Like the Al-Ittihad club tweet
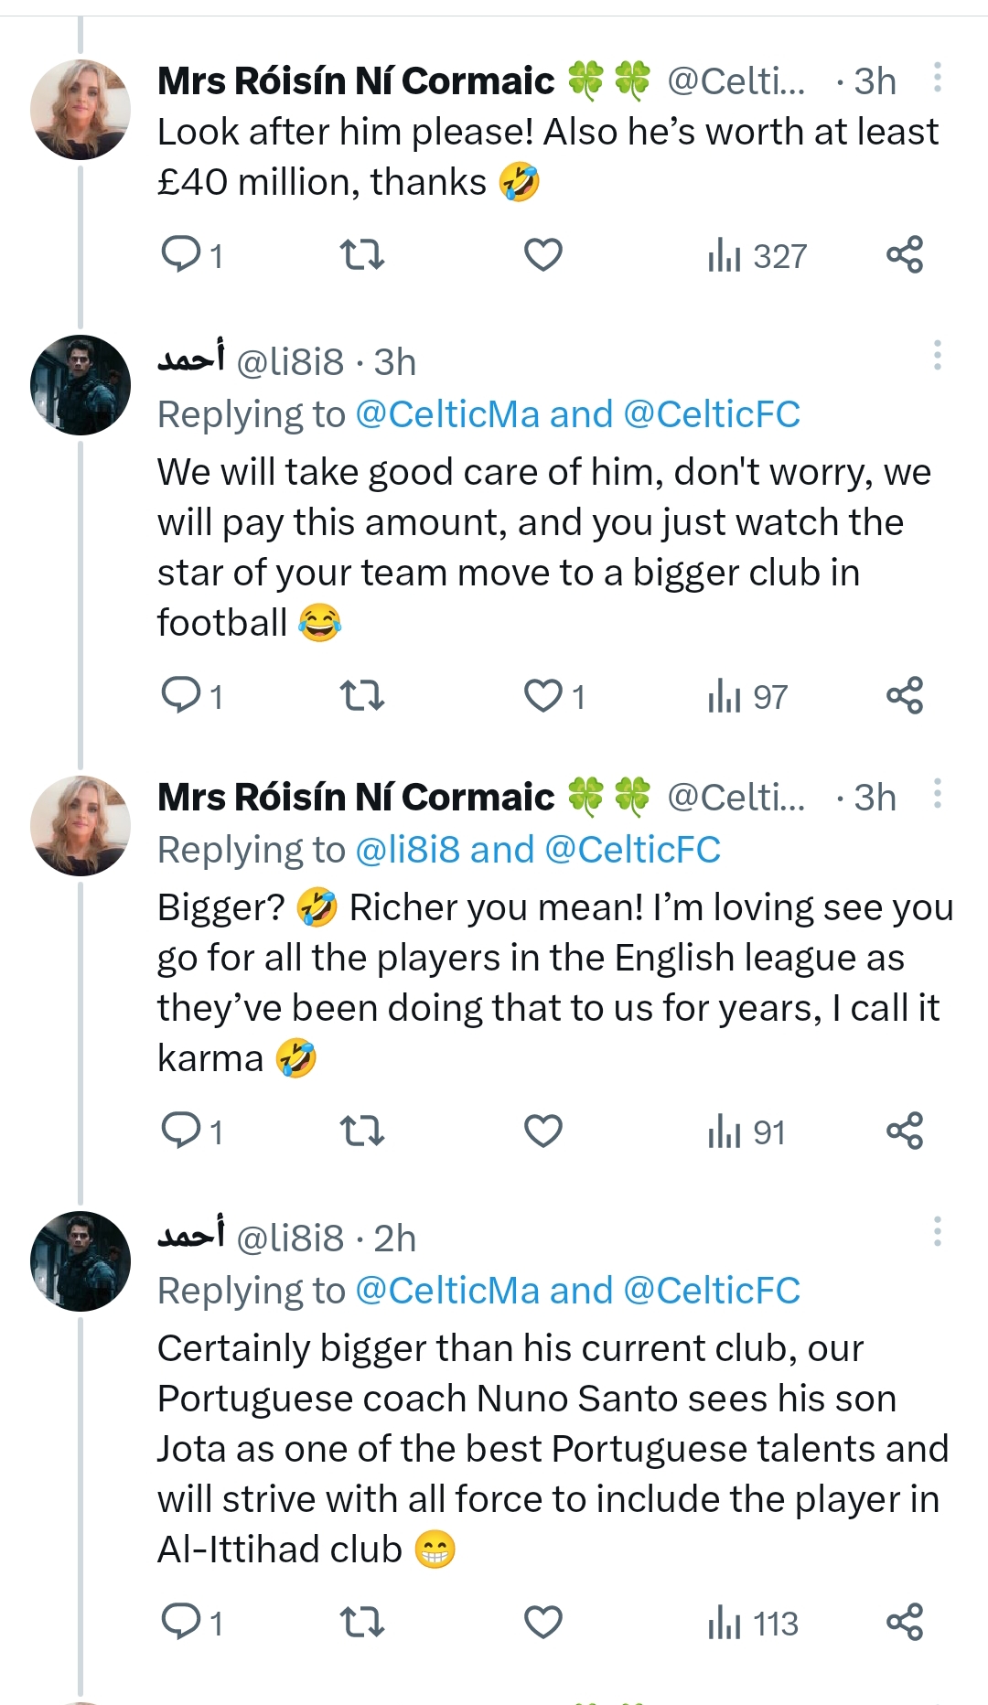The height and width of the screenshot is (1705, 988). [542, 1622]
